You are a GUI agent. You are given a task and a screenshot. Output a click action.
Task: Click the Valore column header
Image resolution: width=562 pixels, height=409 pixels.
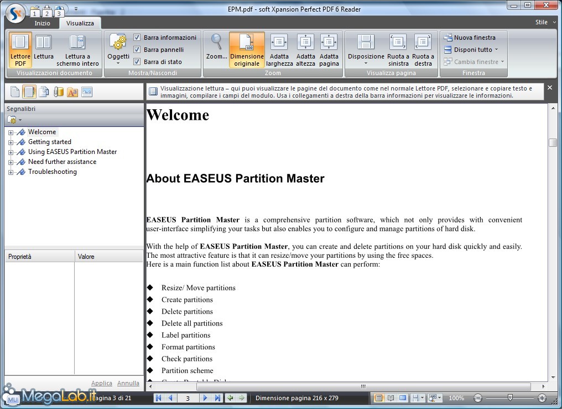click(x=109, y=256)
